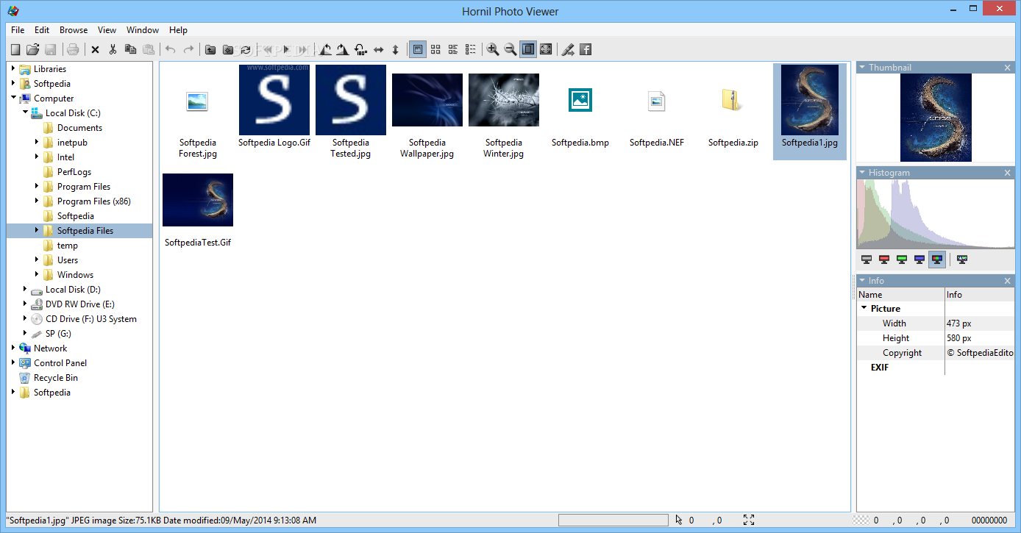Screen dimensions: 1021x533
Task: Toggle the green histogram channel
Action: [x=902, y=259]
